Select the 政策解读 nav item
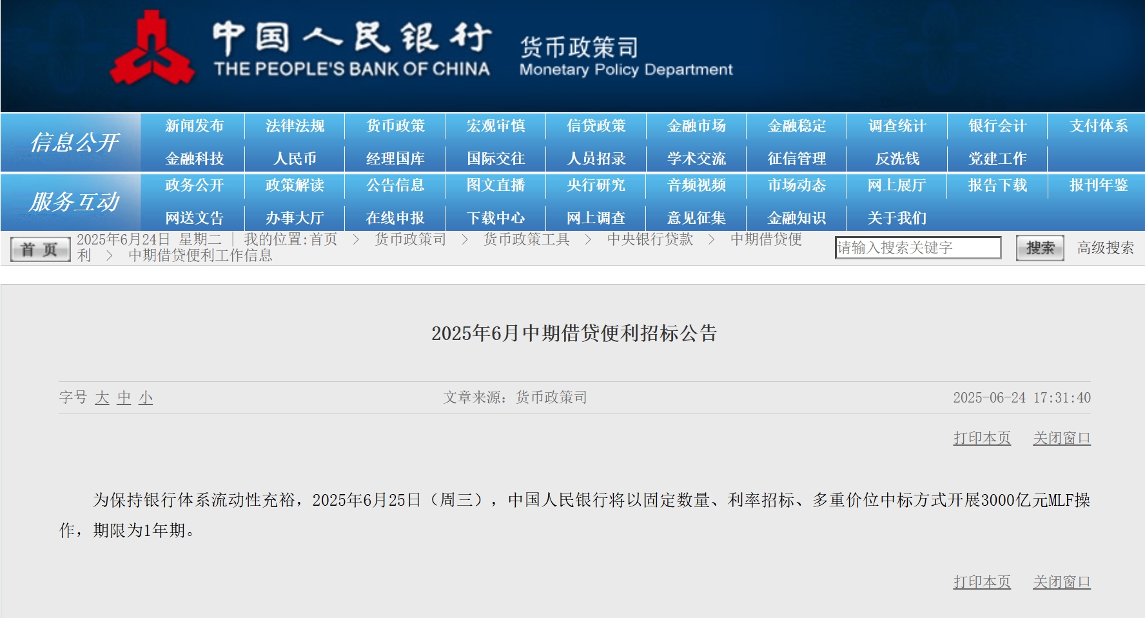The image size is (1145, 618). coord(295,185)
